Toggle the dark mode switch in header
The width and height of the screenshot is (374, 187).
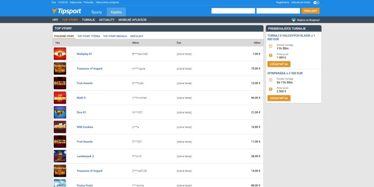[x=316, y=3]
